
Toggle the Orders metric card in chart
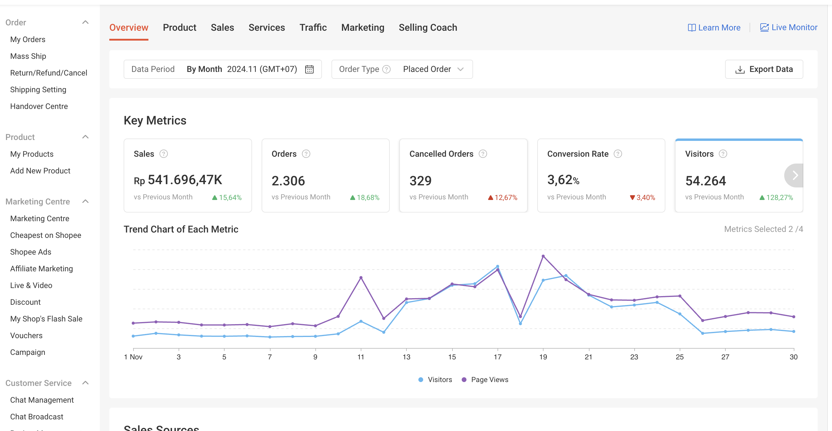pos(325,176)
